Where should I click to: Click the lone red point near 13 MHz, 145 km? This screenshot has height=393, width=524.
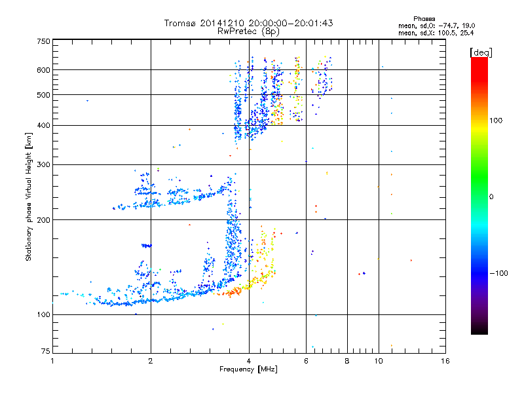[411, 260]
